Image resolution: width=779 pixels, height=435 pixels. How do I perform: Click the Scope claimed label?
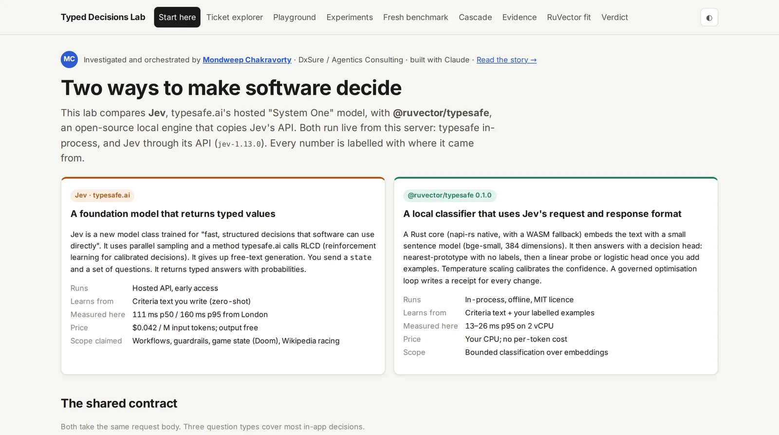(96, 341)
